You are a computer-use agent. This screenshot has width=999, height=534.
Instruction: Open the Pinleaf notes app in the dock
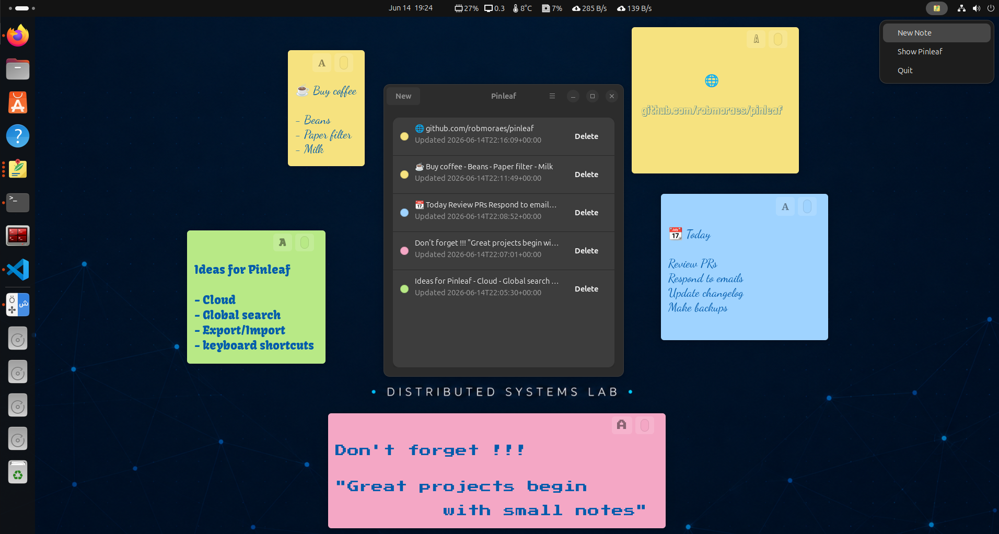pos(18,169)
